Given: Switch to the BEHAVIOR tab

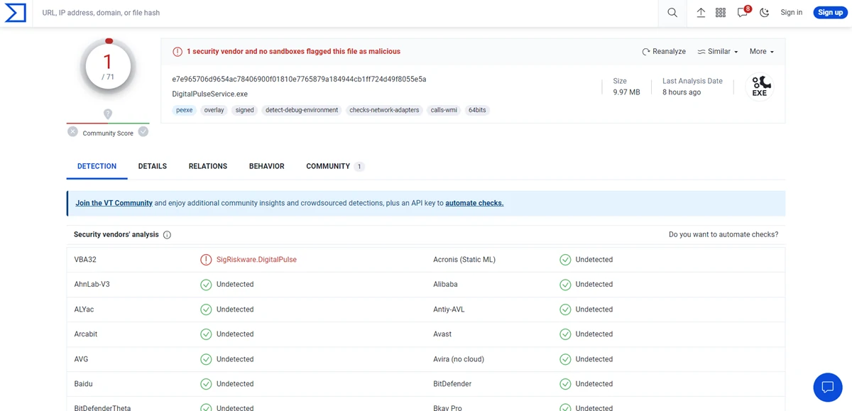Looking at the screenshot, I should [267, 166].
